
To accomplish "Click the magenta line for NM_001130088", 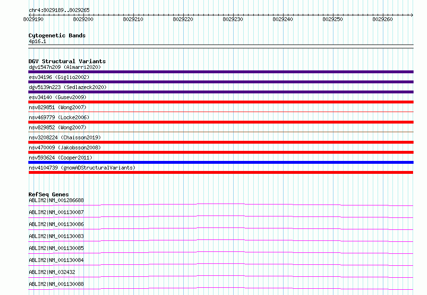I will tap(221, 288).
